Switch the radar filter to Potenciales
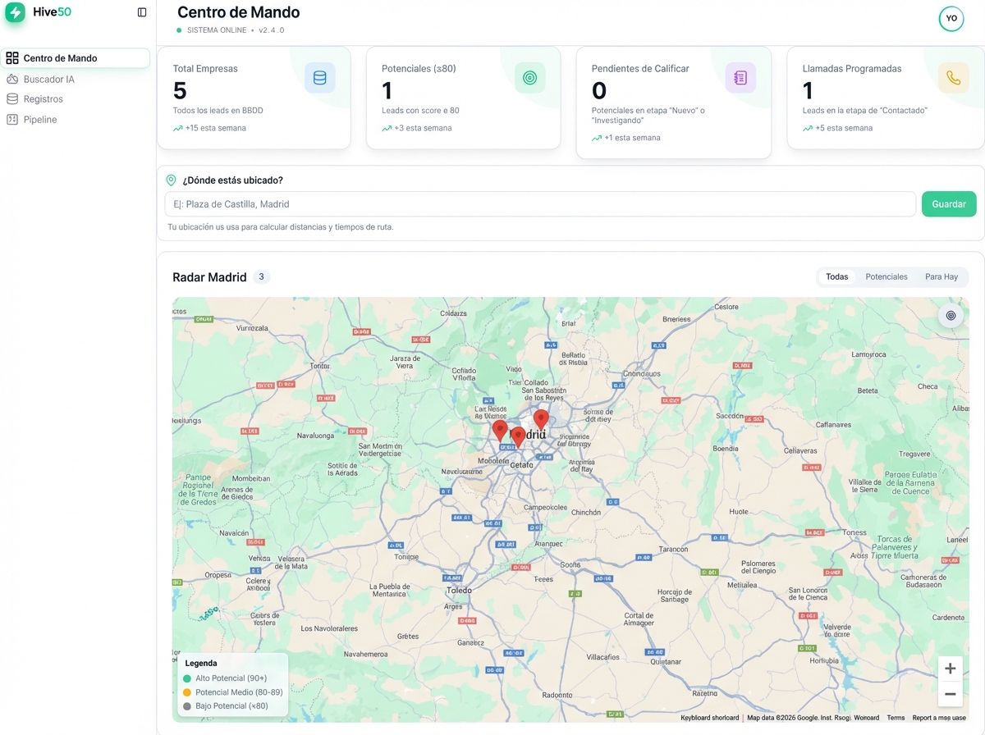985x735 pixels. (x=886, y=276)
